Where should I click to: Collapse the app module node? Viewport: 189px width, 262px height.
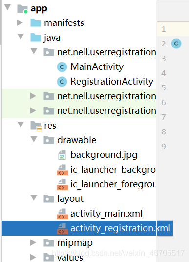[x=8, y=7]
